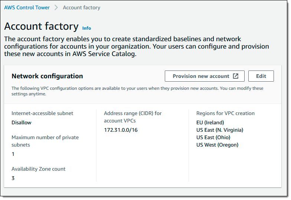Select the 172.31.0.0/16 CIDR value
The image size is (291, 200).
(x=121, y=130)
